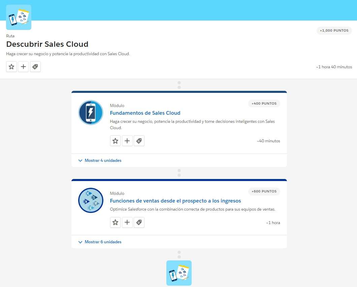Favorite the Funciones de ventas module with star
The image size is (357, 287).
[x=115, y=222]
